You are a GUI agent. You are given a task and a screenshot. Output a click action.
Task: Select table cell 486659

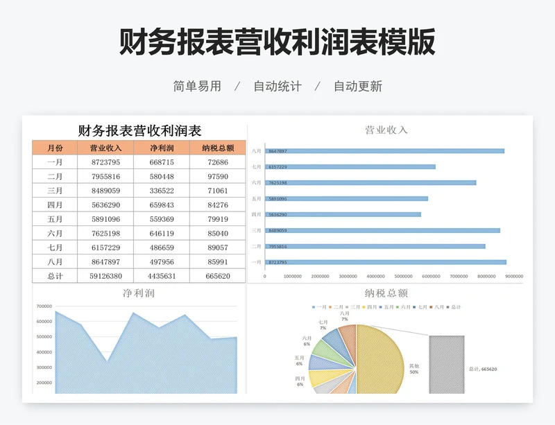coord(162,248)
